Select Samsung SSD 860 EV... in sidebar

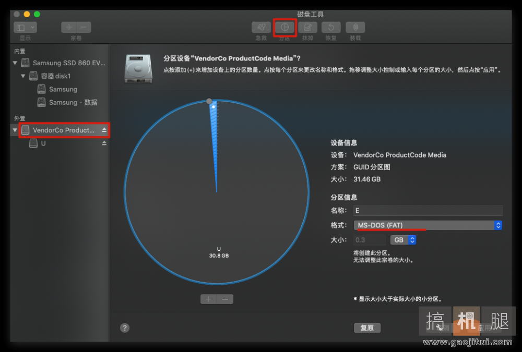coord(63,63)
